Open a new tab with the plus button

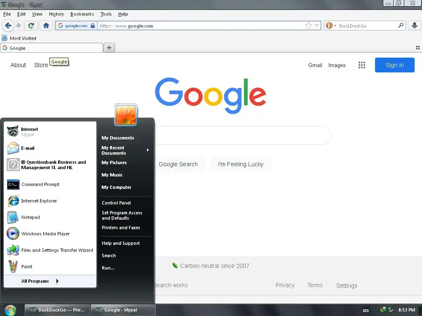[x=109, y=48]
